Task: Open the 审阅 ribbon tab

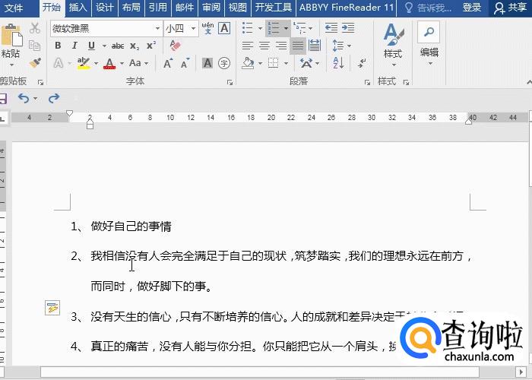Action: (x=211, y=8)
